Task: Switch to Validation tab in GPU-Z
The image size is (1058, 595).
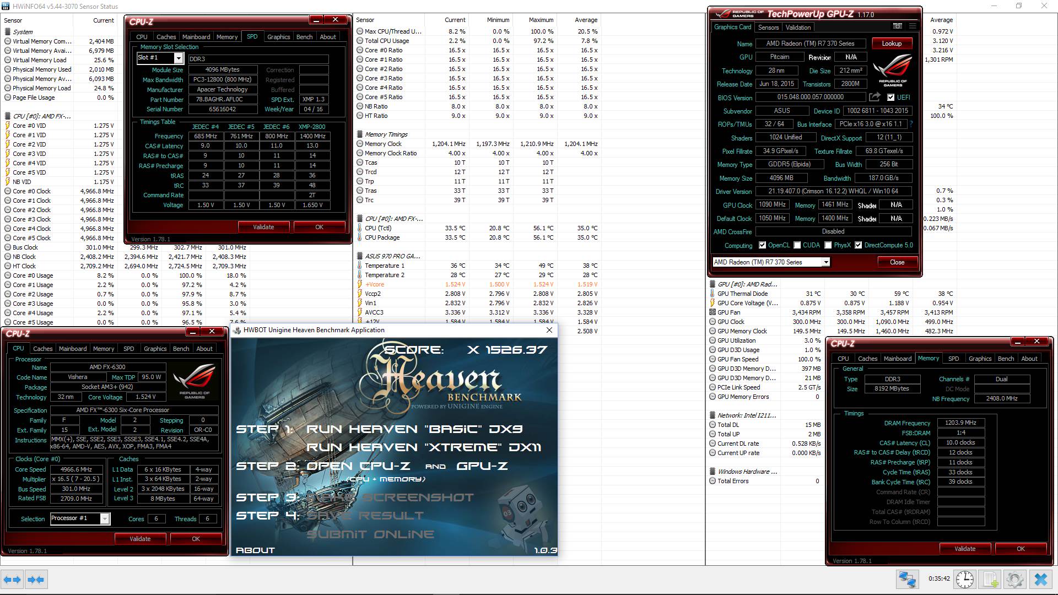Action: 798,27
